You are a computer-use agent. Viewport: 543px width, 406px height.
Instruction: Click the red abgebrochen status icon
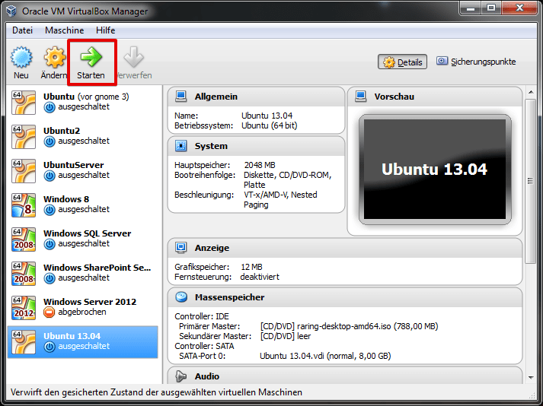[x=50, y=312]
